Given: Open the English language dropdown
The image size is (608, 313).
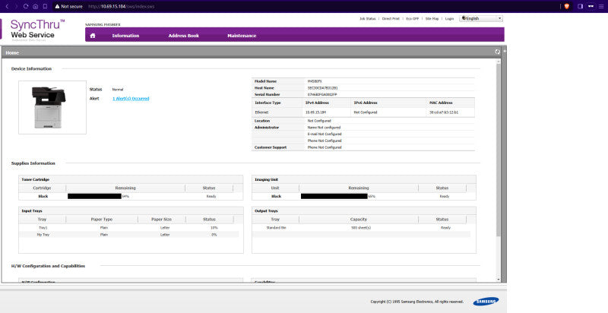Looking at the screenshot, I should click(x=481, y=18).
